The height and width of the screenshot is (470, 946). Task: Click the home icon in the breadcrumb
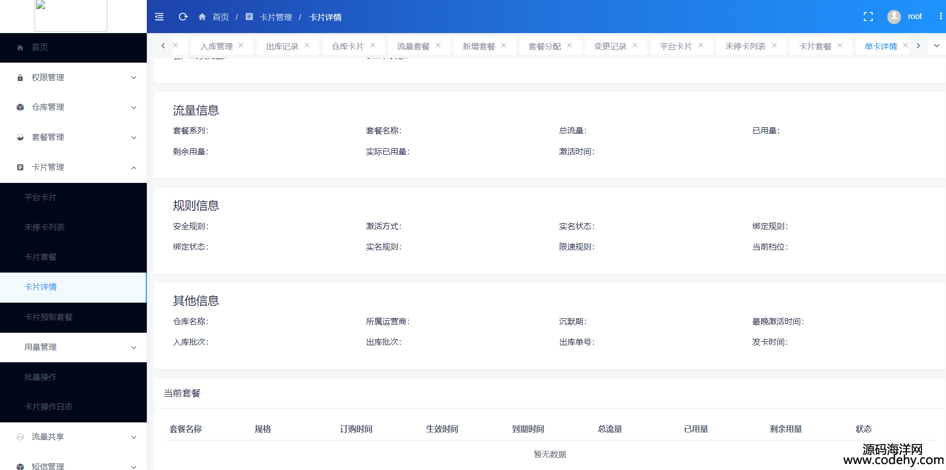point(202,17)
